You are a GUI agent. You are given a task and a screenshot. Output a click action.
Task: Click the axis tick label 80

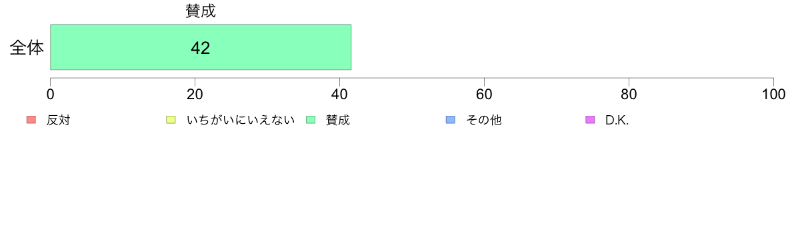(629, 95)
